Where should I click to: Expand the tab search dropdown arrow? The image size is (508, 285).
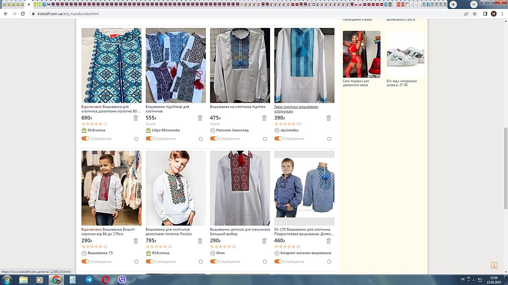(x=474, y=4)
